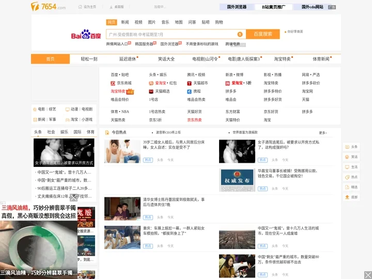This screenshot has width=372, height=279.
Task: Open 世界首富为澳捐款 hot topic
Action: (x=245, y=133)
